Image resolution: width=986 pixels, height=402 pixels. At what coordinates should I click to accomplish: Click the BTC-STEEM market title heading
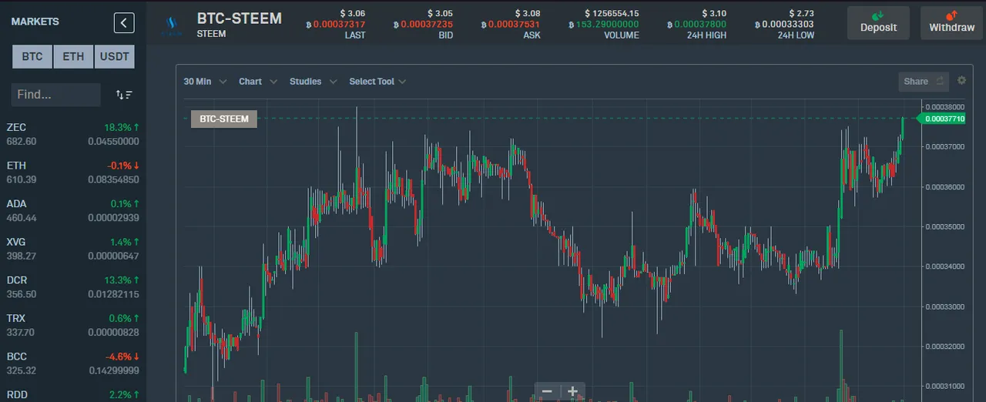pyautogui.click(x=240, y=18)
